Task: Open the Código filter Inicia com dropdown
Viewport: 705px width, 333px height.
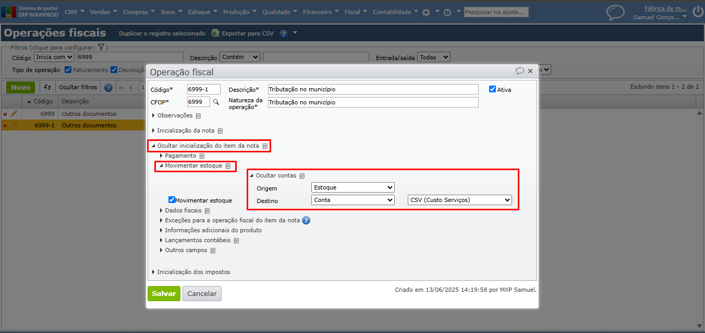Action: point(54,57)
